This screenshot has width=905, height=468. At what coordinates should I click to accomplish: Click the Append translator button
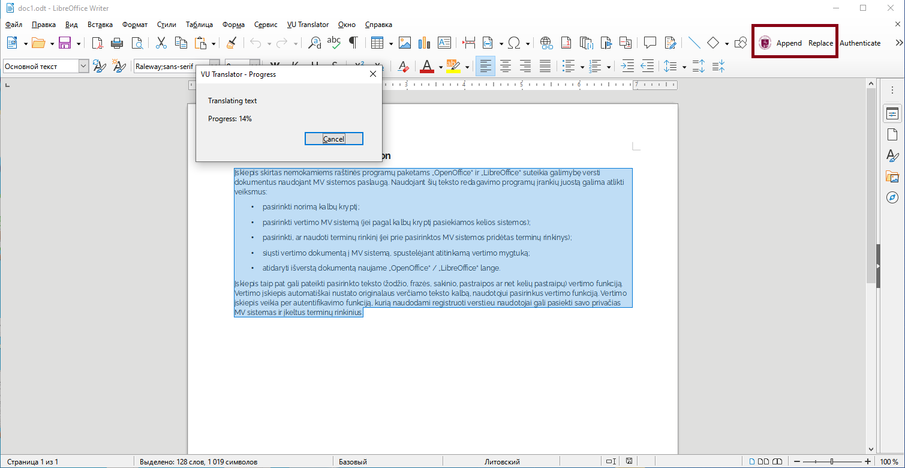point(789,43)
